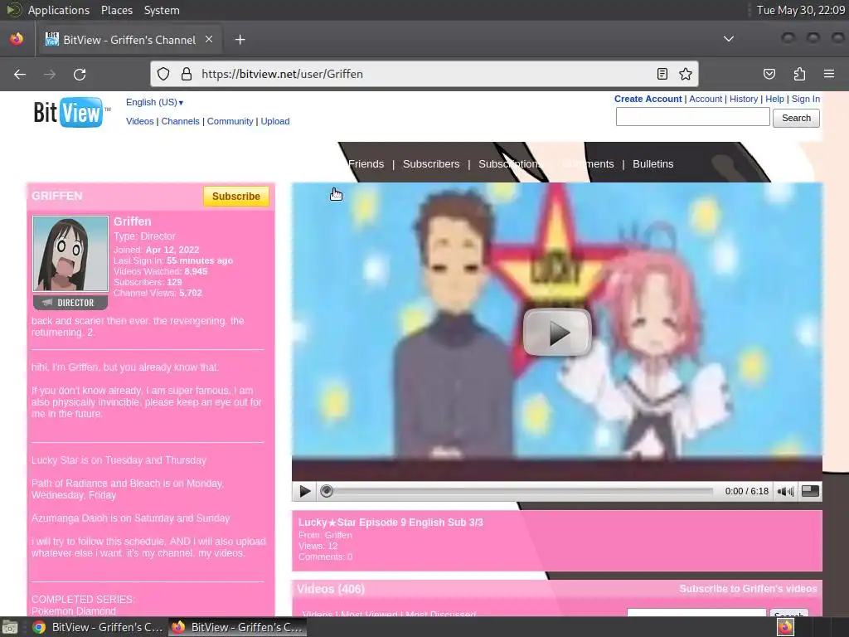This screenshot has height=637, width=849.
Task: Focus the site search input field
Action: coord(692,117)
